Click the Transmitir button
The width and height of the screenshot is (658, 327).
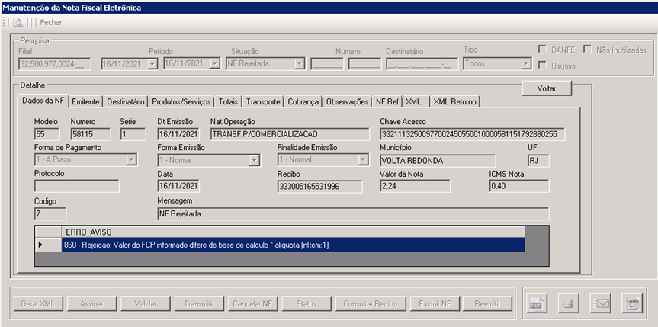pos(199,303)
